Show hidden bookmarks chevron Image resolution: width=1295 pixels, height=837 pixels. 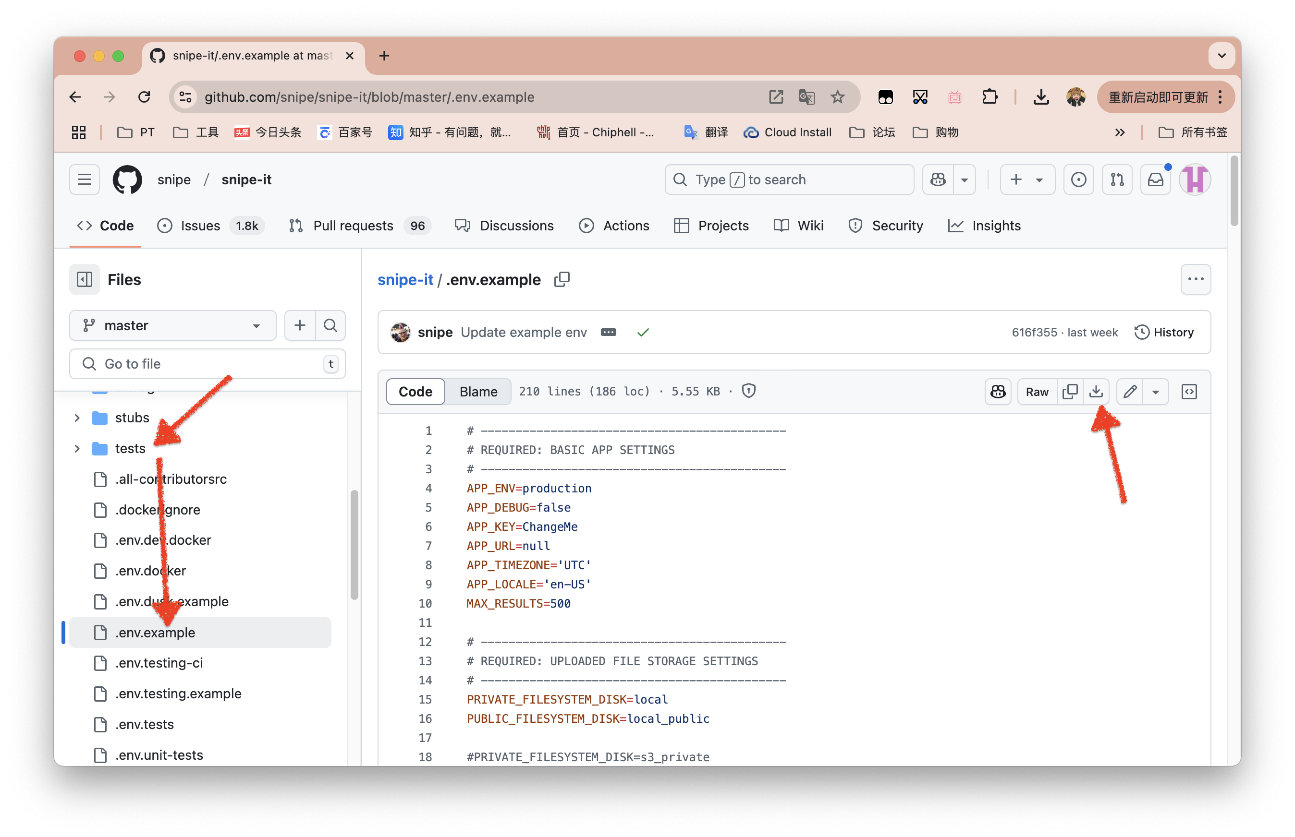1119,132
